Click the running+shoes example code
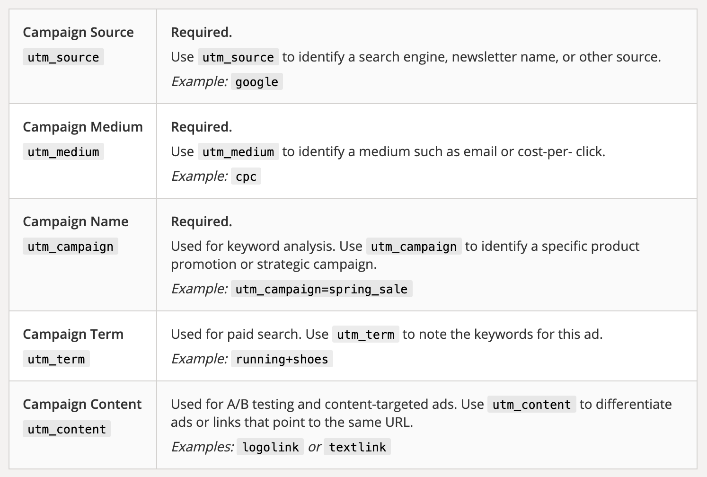This screenshot has height=477, width=707. [282, 359]
